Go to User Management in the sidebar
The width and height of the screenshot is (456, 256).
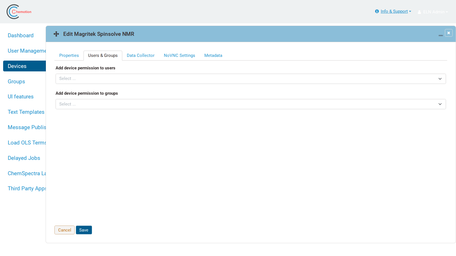pos(27,51)
